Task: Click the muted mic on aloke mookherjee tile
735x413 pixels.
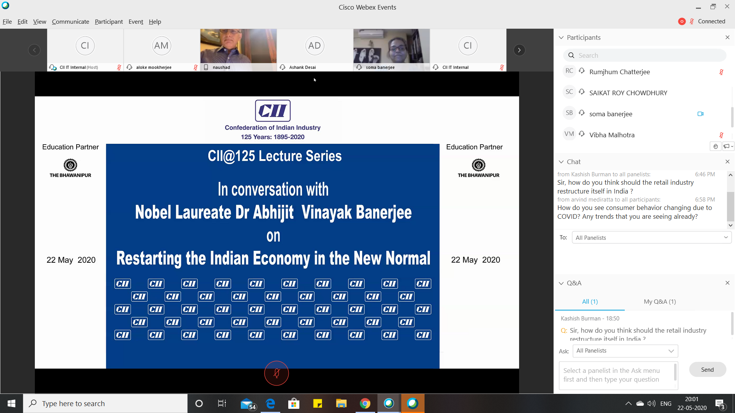Action: click(196, 67)
